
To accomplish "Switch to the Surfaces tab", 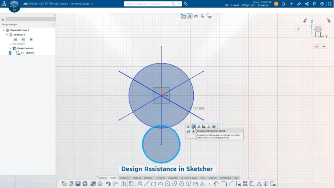I will (148, 178).
